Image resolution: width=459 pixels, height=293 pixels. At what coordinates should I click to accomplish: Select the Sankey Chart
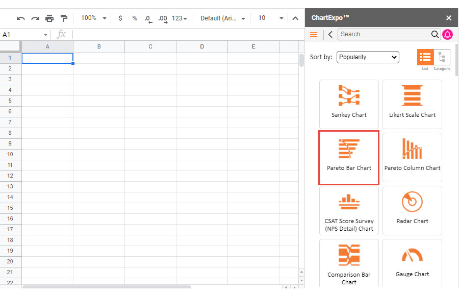pos(349,104)
